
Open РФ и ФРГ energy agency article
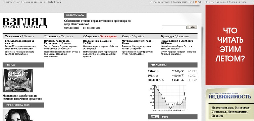20,47
